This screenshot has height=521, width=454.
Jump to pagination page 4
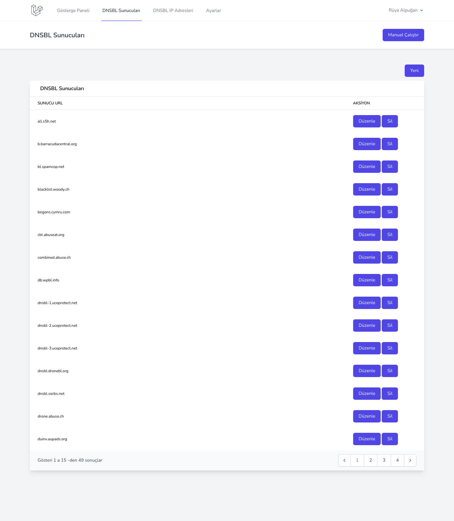click(397, 460)
